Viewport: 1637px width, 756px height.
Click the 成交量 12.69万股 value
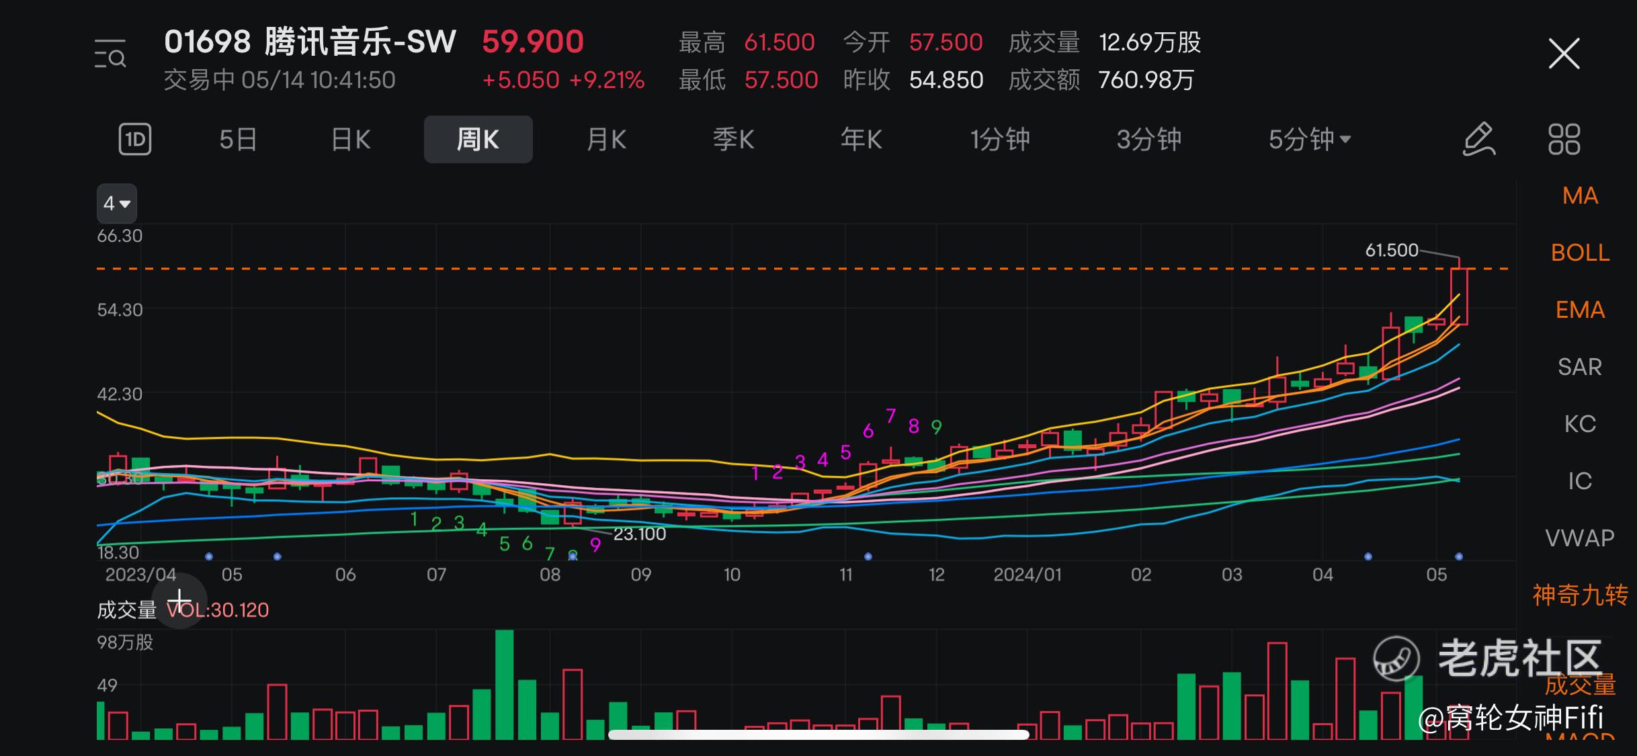coord(1150,42)
